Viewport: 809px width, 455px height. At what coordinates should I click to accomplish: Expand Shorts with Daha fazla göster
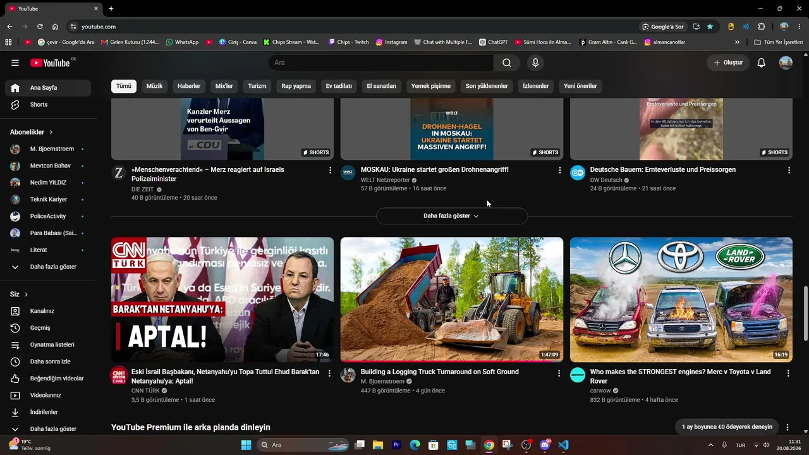451,216
